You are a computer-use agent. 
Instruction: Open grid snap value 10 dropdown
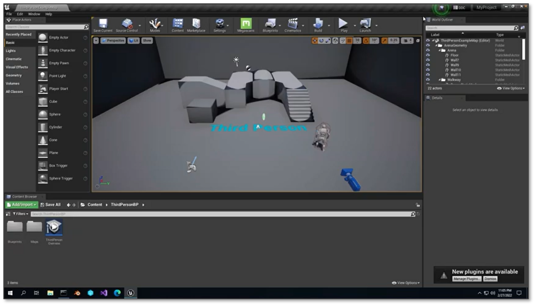[357, 41]
